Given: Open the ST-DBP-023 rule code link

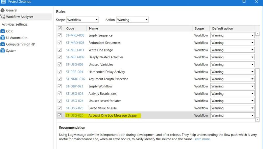Looking at the screenshot, I should 75,86.
